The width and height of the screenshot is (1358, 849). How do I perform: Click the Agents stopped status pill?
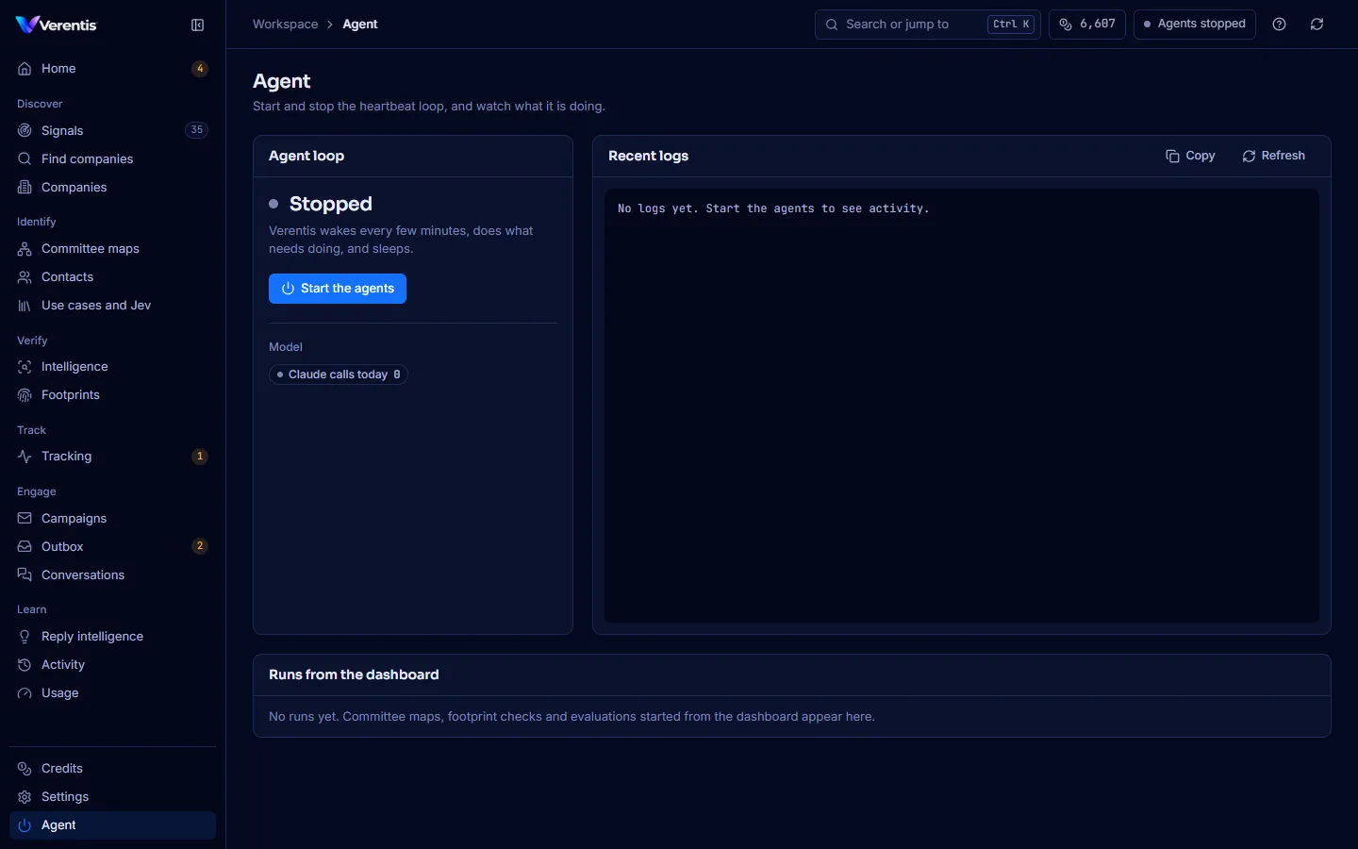[x=1194, y=25]
